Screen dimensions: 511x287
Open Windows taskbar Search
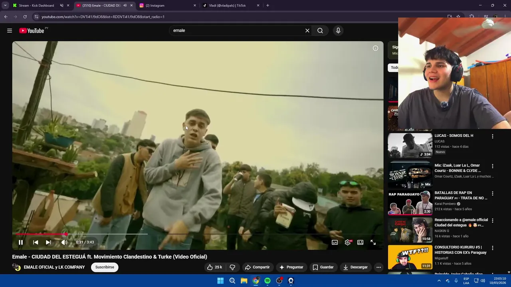pyautogui.click(x=232, y=281)
